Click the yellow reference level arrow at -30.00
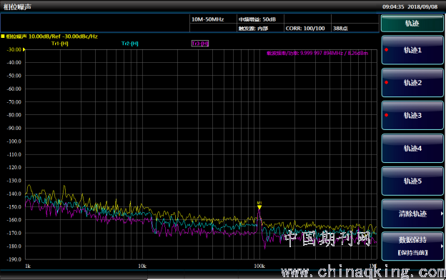The width and height of the screenshot is (446, 280). tap(24, 49)
